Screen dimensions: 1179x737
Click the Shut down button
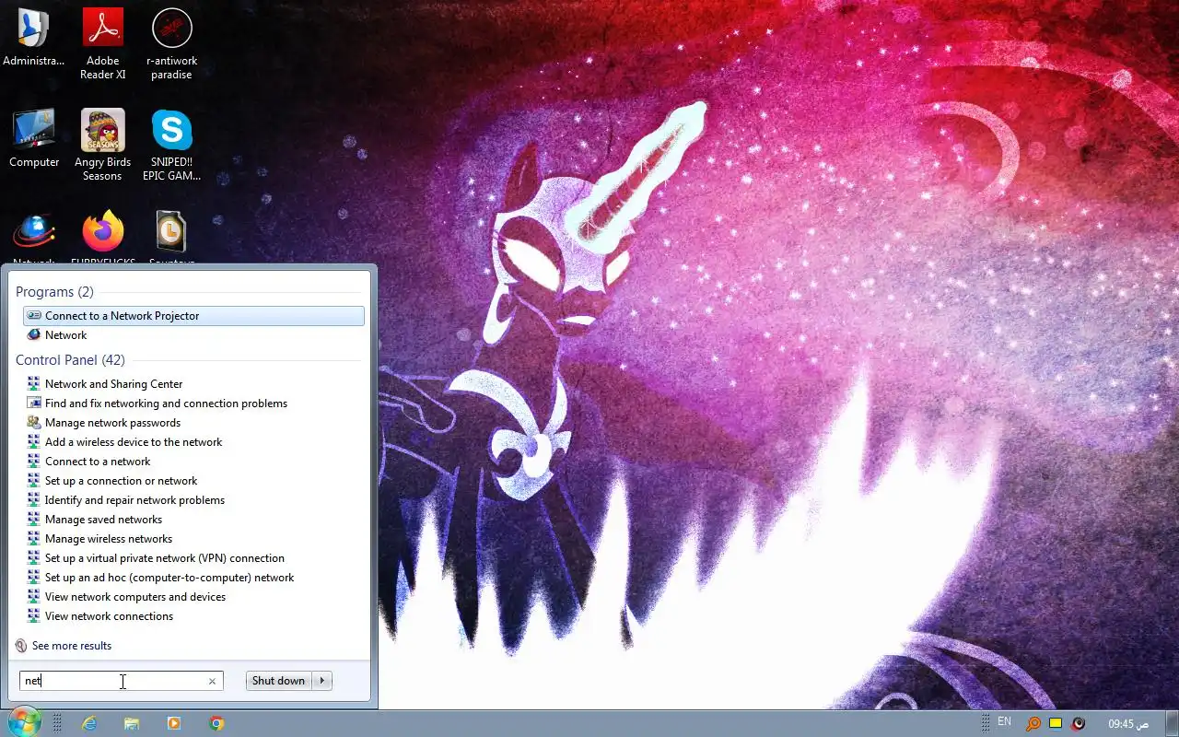coord(278,681)
